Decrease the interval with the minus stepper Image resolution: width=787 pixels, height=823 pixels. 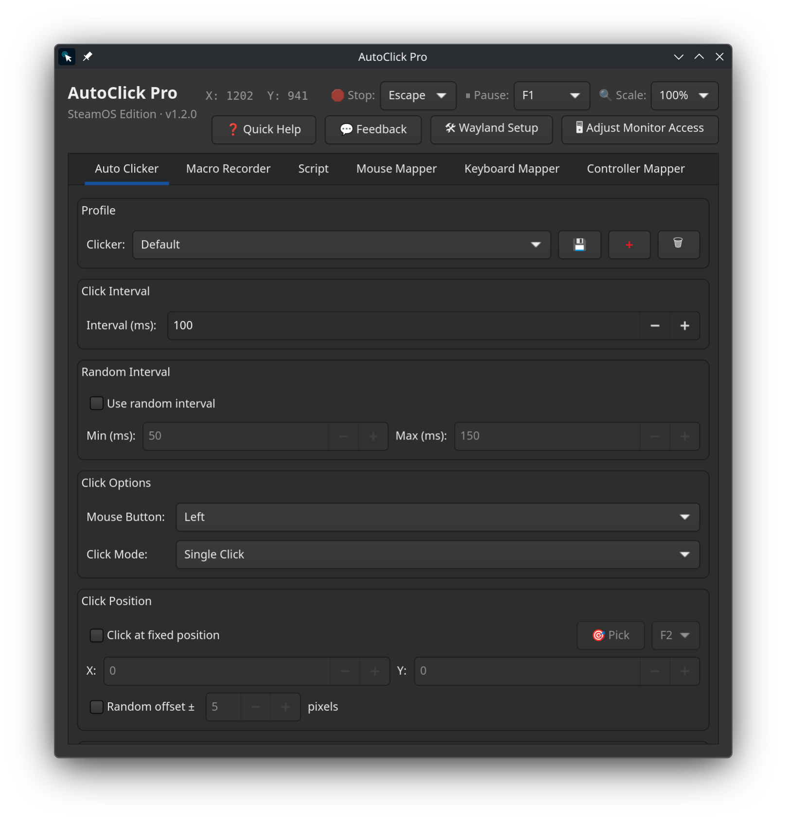(655, 326)
